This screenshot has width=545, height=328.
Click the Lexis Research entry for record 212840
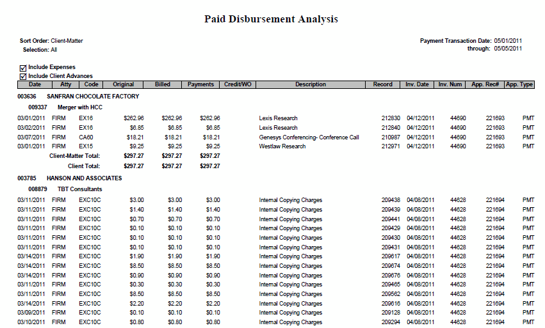click(x=278, y=128)
